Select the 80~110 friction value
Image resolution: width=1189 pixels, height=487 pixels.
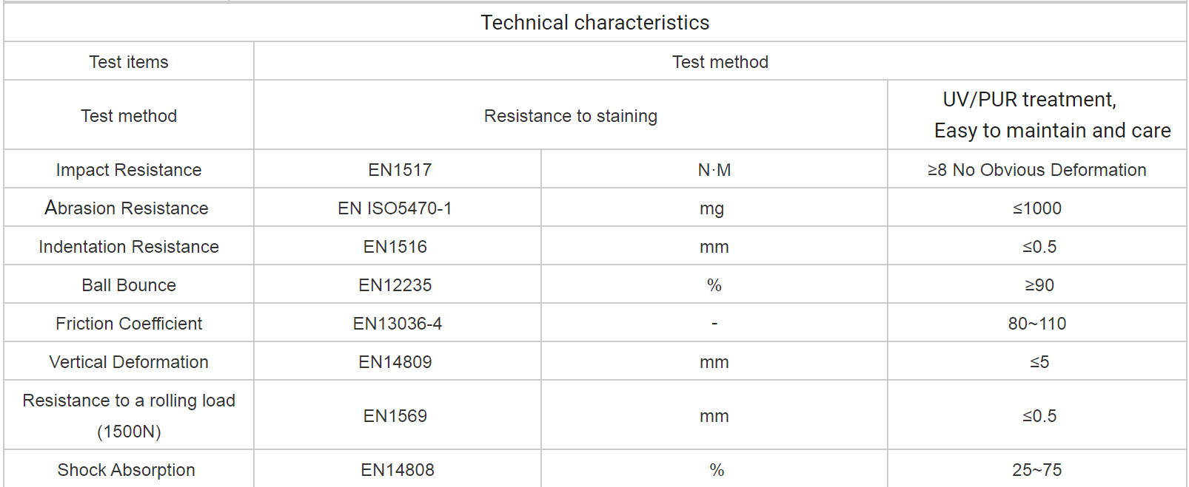coord(1036,324)
